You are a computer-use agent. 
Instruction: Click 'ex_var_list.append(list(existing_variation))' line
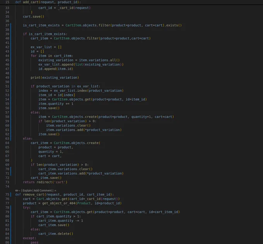coord(81,64)
